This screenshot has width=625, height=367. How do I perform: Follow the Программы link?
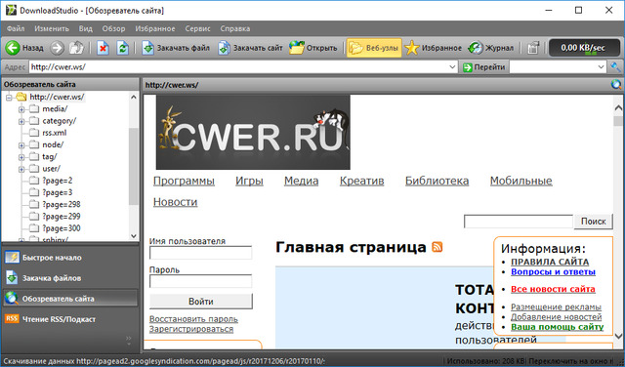184,181
